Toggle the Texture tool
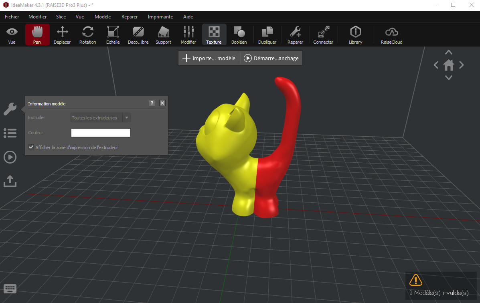This screenshot has height=303, width=480. [214, 34]
